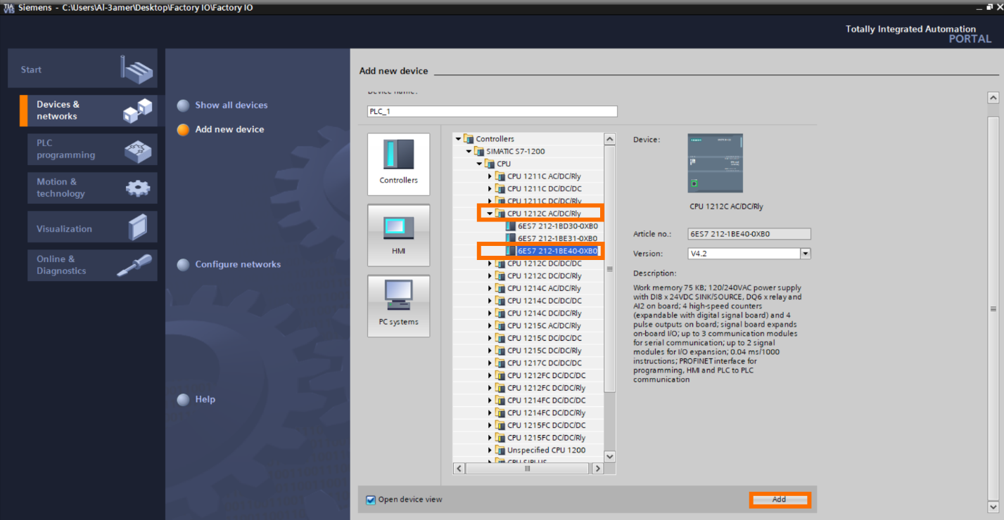Open the Version V4.2 dropdown
The height and width of the screenshot is (520, 1004).
tap(806, 254)
